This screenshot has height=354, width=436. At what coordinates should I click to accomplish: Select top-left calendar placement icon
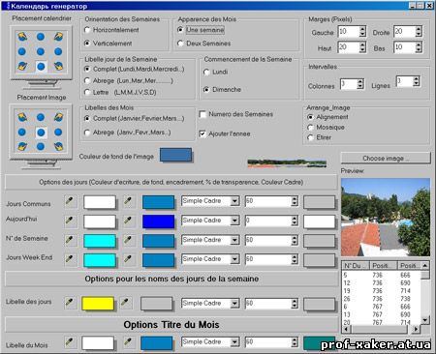click(x=22, y=37)
